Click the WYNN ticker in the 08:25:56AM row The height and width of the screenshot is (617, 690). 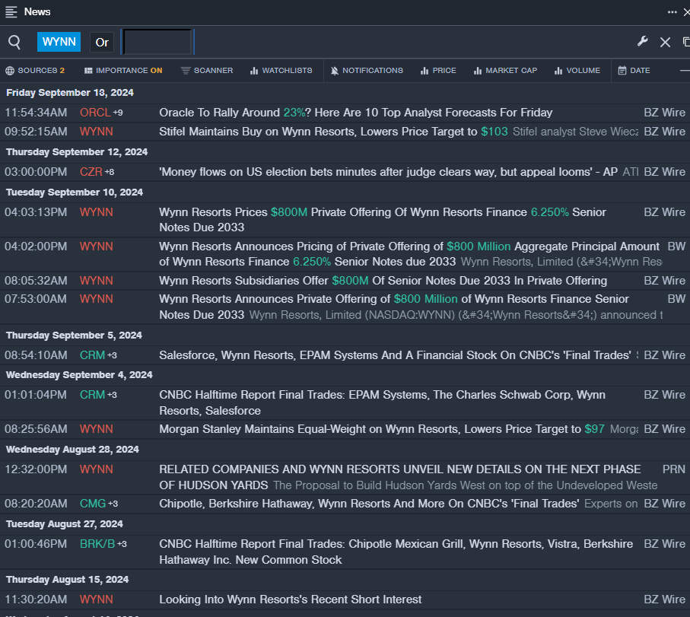(97, 429)
